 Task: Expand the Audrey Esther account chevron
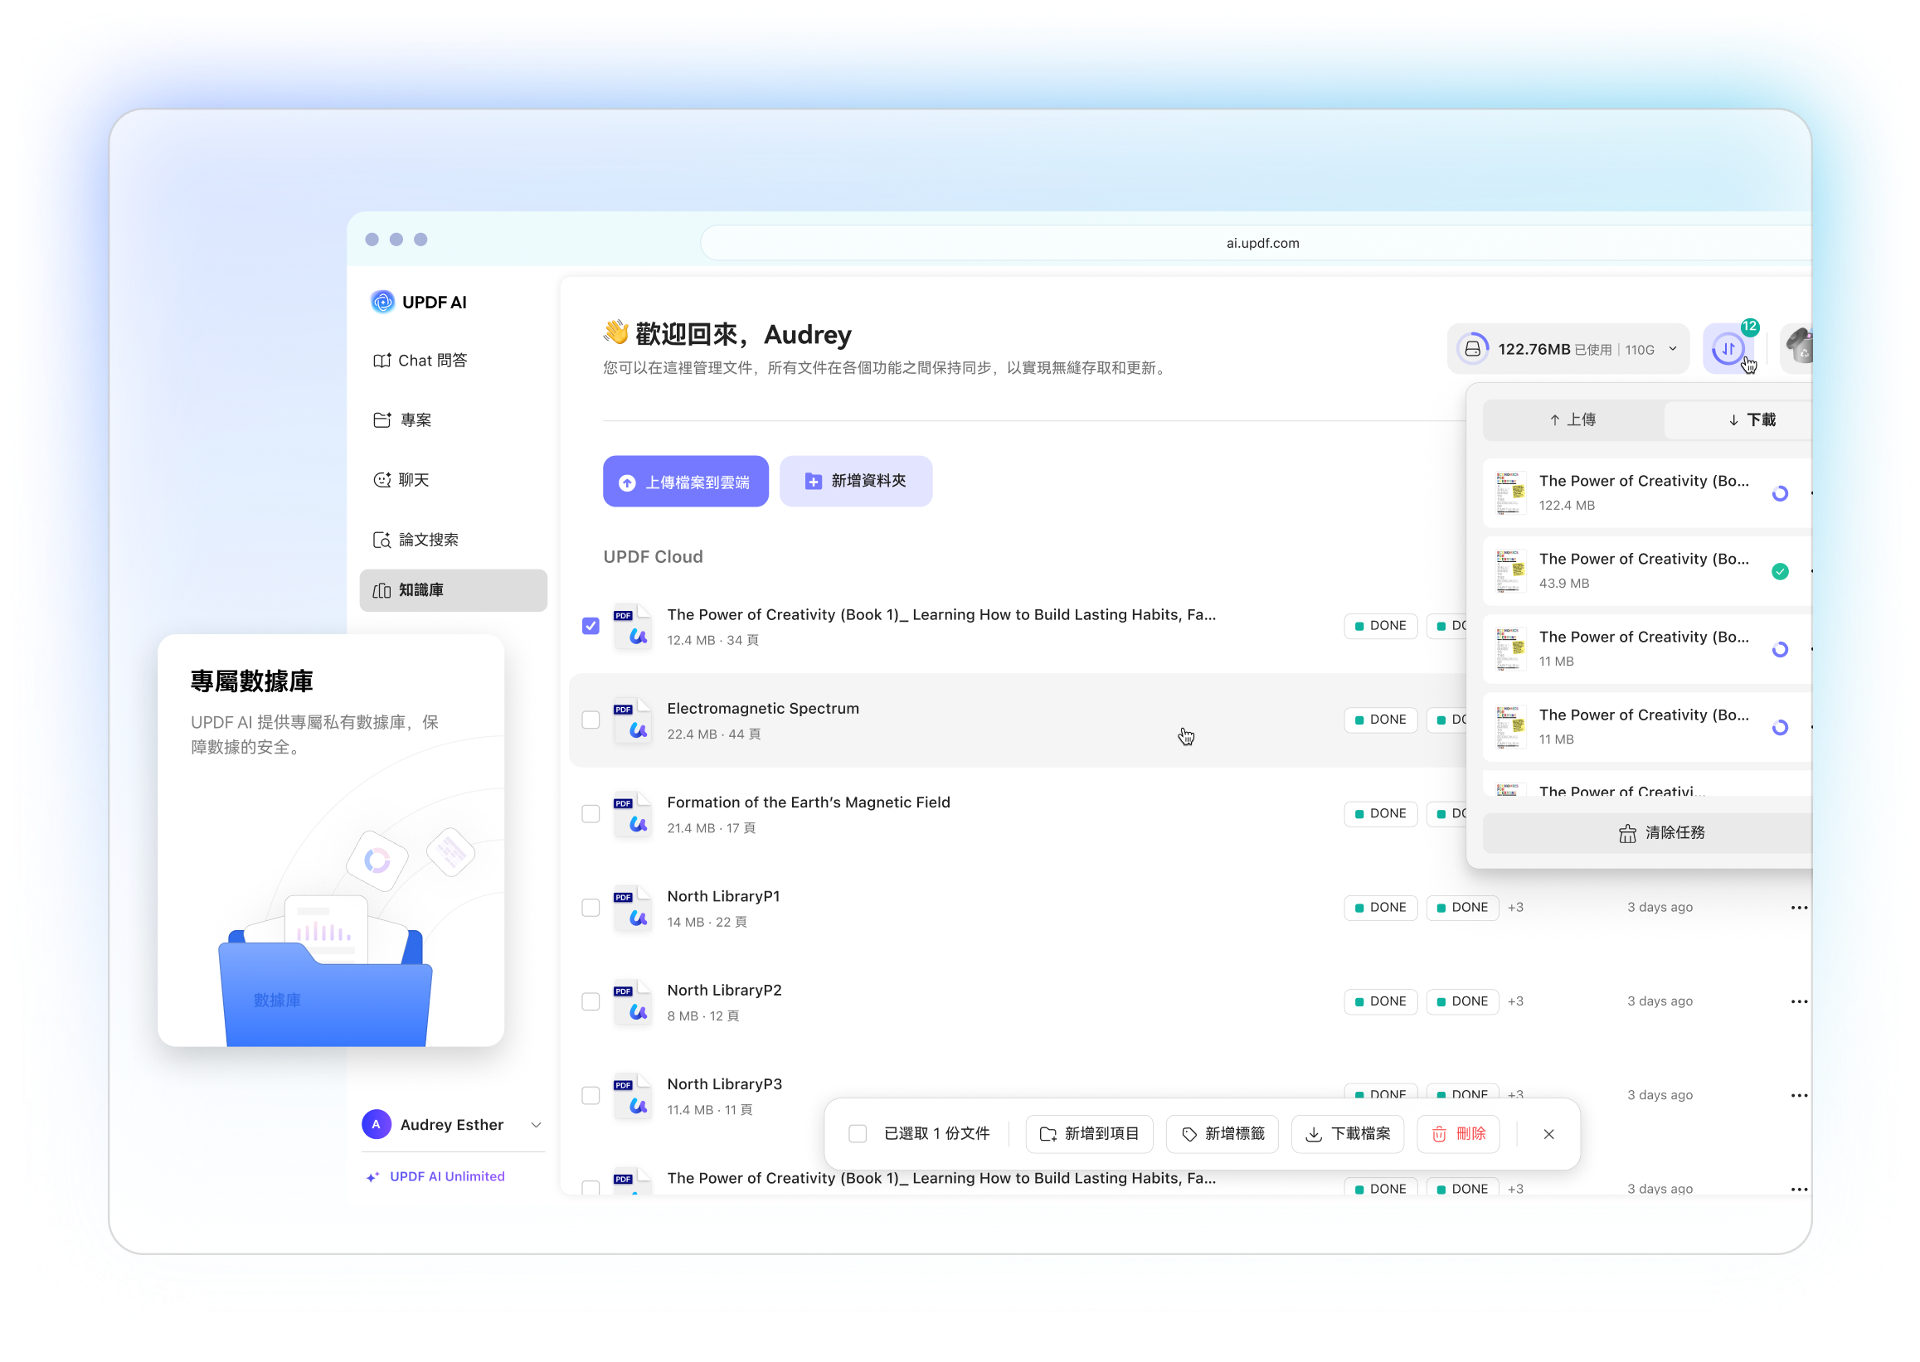[537, 1126]
